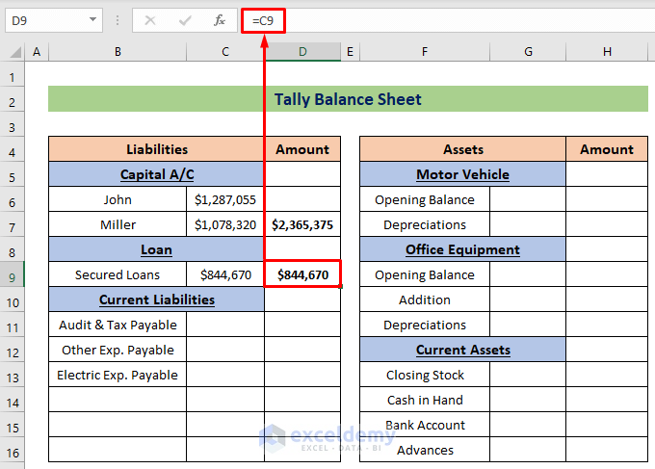Select column F header
The height and width of the screenshot is (469, 655).
click(424, 52)
